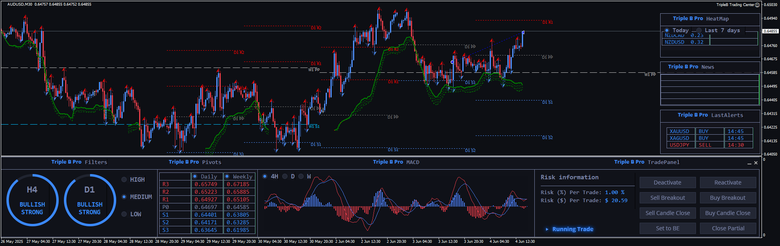Toggle the Weekly pivots radio button
Viewport: 780px width, 246px height.
[x=227, y=176]
